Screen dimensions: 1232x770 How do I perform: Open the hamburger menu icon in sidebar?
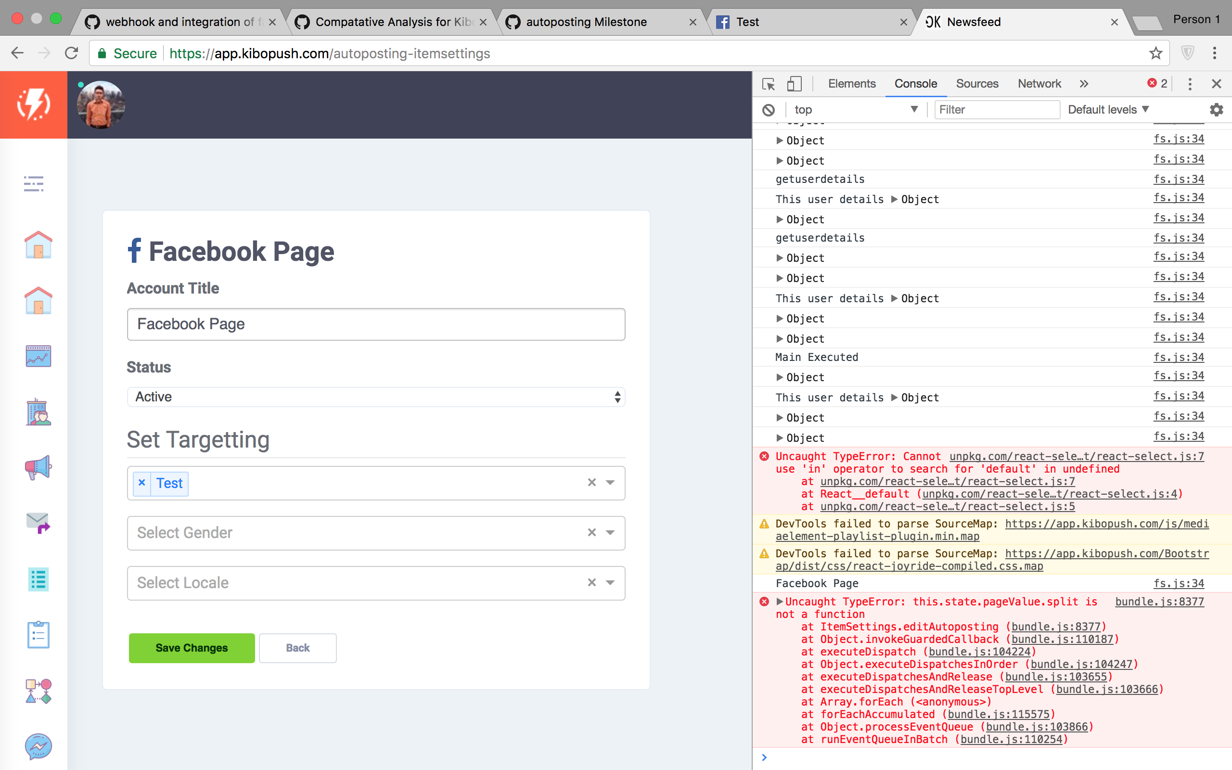[34, 183]
